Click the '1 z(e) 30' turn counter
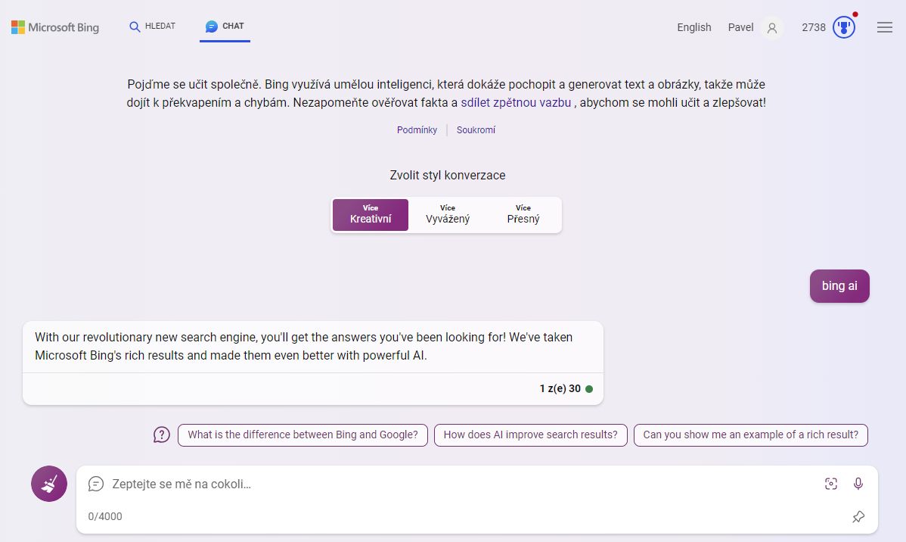 [560, 389]
